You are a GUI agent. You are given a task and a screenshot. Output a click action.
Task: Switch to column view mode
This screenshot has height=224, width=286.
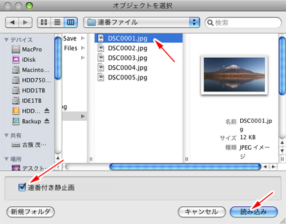pyautogui.click(x=71, y=22)
